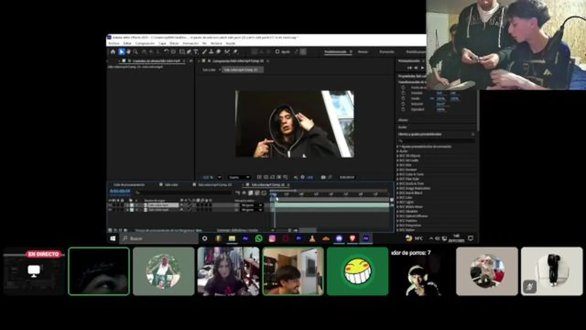
Task: Open the EN DIRECTO stream thumbnail
Action: point(33,271)
